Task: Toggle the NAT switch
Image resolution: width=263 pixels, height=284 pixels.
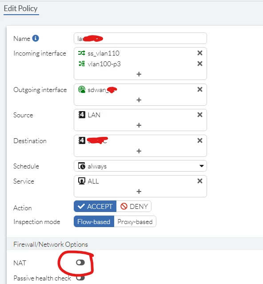Action: pyautogui.click(x=80, y=263)
